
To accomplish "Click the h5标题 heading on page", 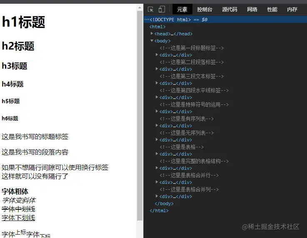I will tap(11, 101).
